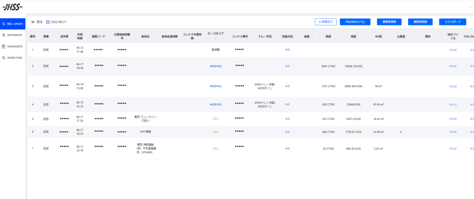Image resolution: width=474 pixels, height=199 pixels.
Task: Click the FBA/SKUラベル button
Action: tap(355, 22)
